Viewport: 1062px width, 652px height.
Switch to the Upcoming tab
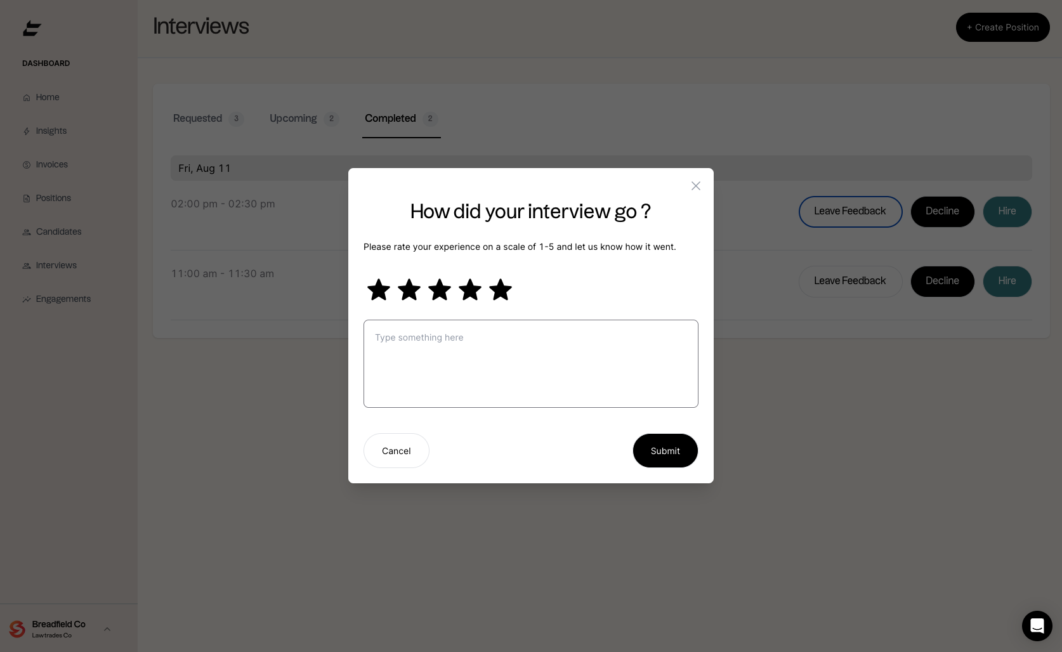click(305, 119)
